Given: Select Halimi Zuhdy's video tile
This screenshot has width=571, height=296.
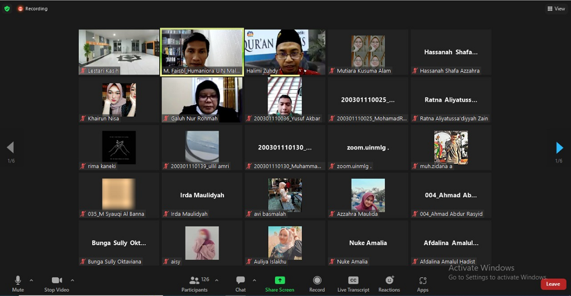Looking at the screenshot, I should coord(285,52).
